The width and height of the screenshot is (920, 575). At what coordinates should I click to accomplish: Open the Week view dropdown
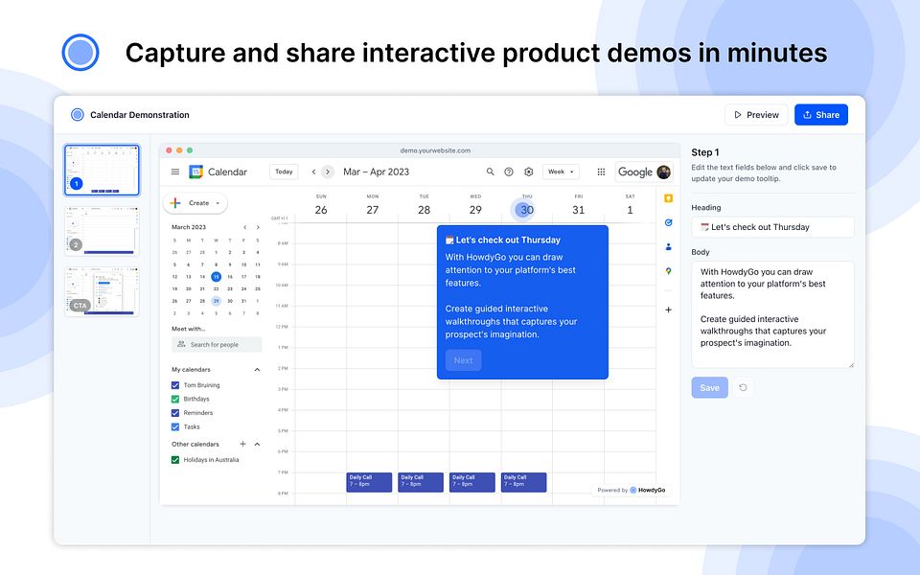tap(561, 172)
